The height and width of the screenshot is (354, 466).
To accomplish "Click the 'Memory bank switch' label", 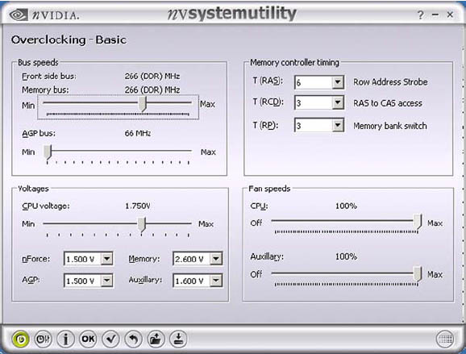I will click(x=390, y=126).
